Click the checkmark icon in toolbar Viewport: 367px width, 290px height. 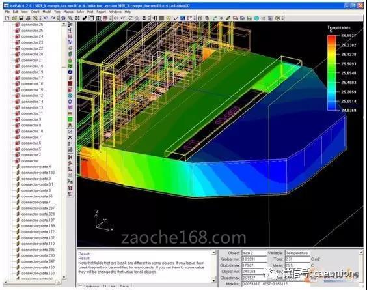click(176, 18)
